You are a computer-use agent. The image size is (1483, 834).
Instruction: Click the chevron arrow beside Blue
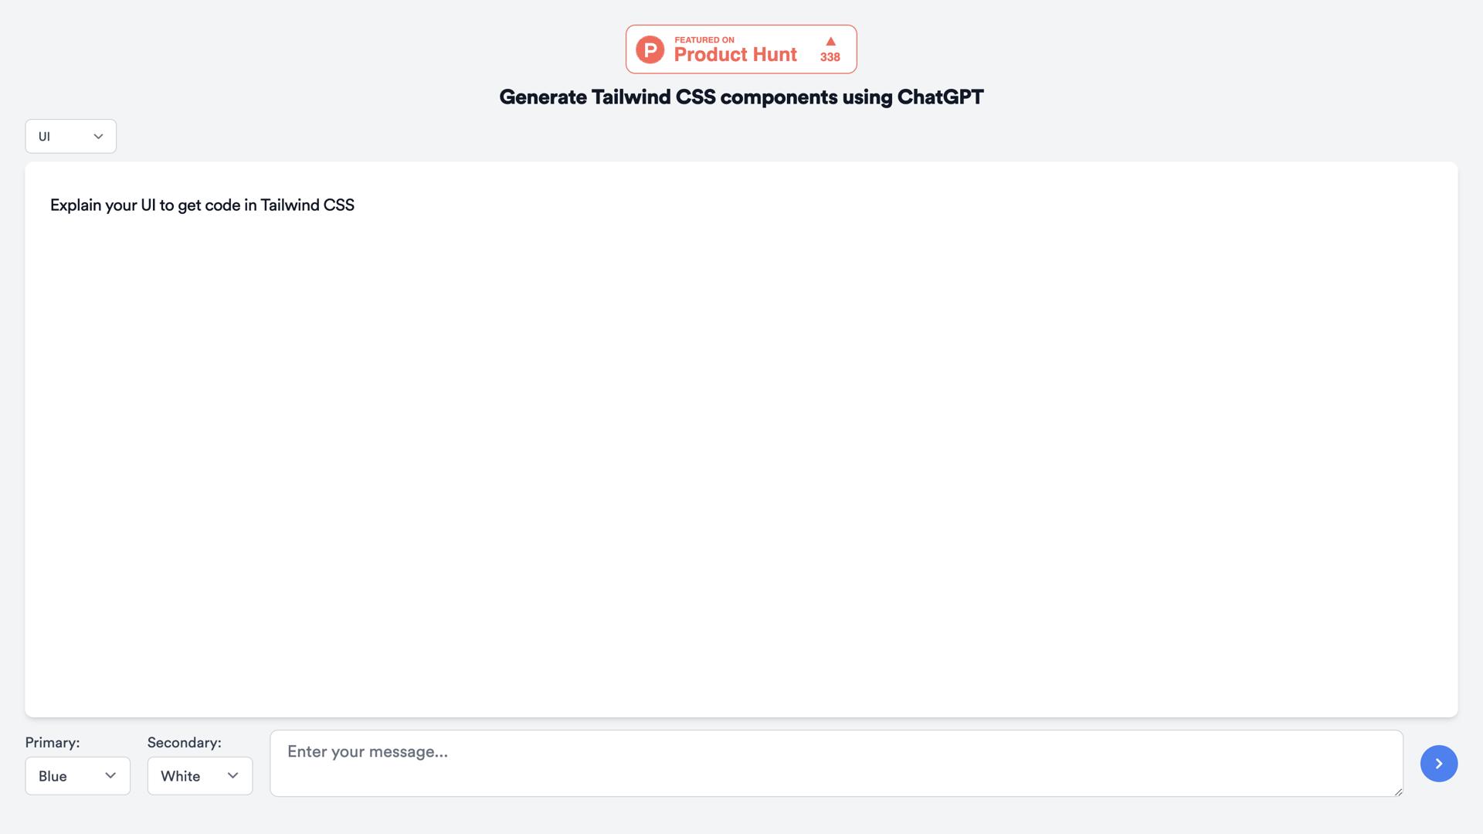[x=110, y=775]
